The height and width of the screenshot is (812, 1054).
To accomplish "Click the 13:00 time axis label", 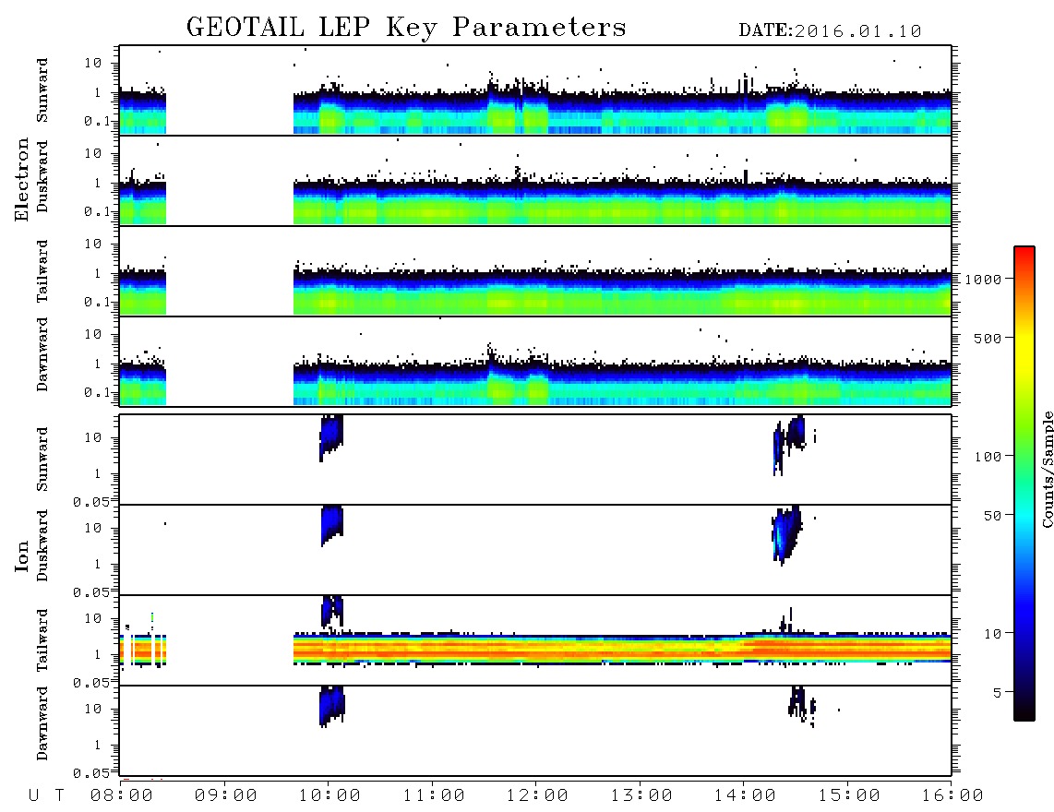I will pyautogui.click(x=641, y=795).
